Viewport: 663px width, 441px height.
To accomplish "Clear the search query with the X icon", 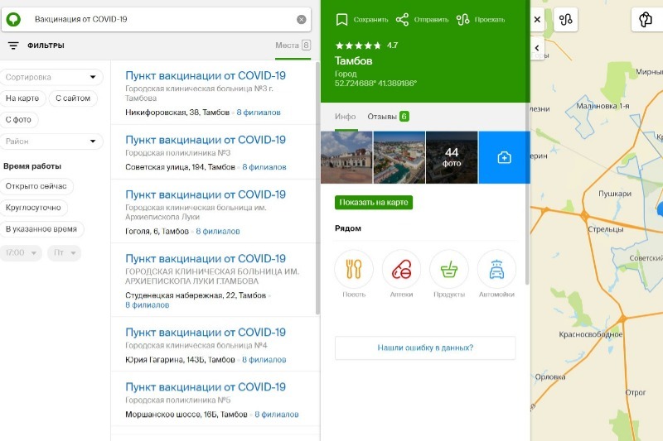I will coord(301,19).
